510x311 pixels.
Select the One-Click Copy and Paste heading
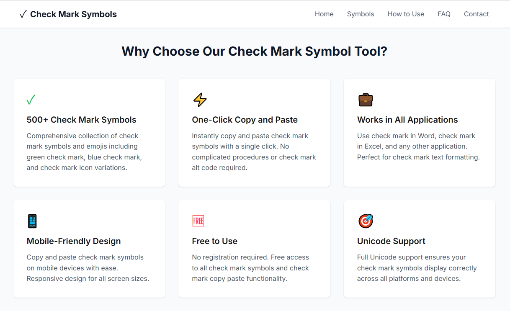click(245, 120)
